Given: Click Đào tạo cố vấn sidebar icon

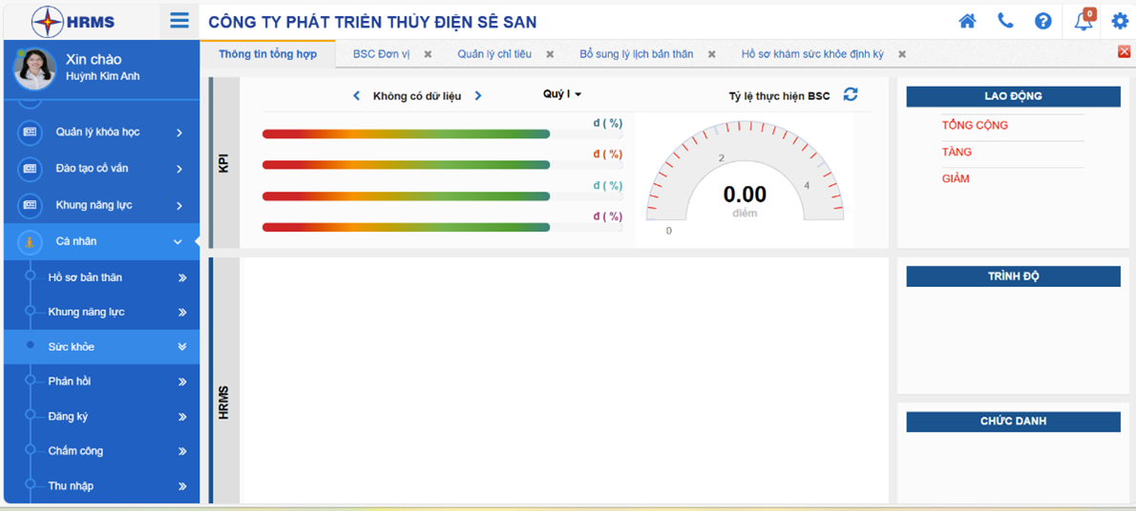Looking at the screenshot, I should (30, 169).
